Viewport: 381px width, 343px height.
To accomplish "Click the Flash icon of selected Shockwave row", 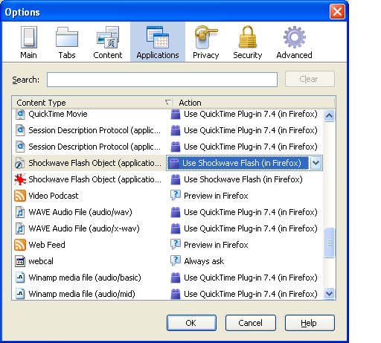I will pos(19,163).
